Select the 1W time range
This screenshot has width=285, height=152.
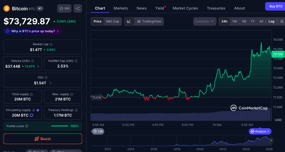[234, 21]
